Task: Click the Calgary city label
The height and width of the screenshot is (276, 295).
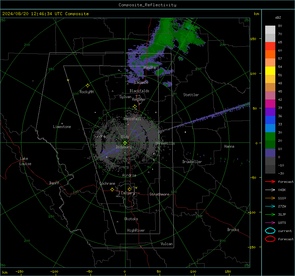Action: [128, 193]
